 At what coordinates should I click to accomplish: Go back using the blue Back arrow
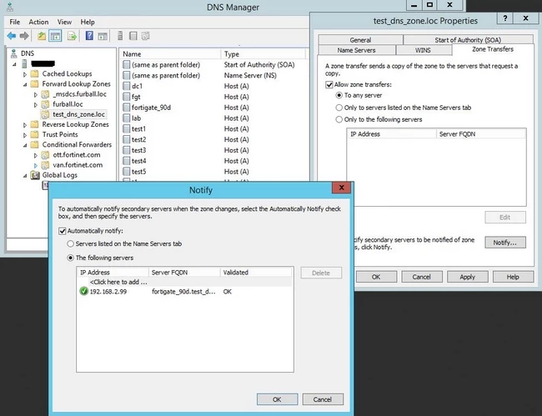coord(12,36)
